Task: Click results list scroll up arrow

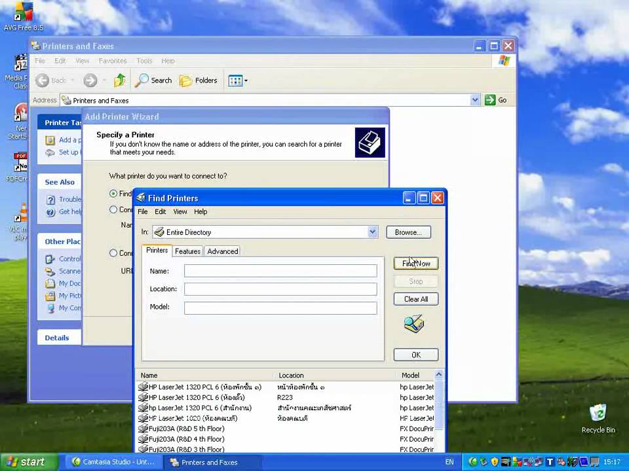Action: [x=438, y=374]
